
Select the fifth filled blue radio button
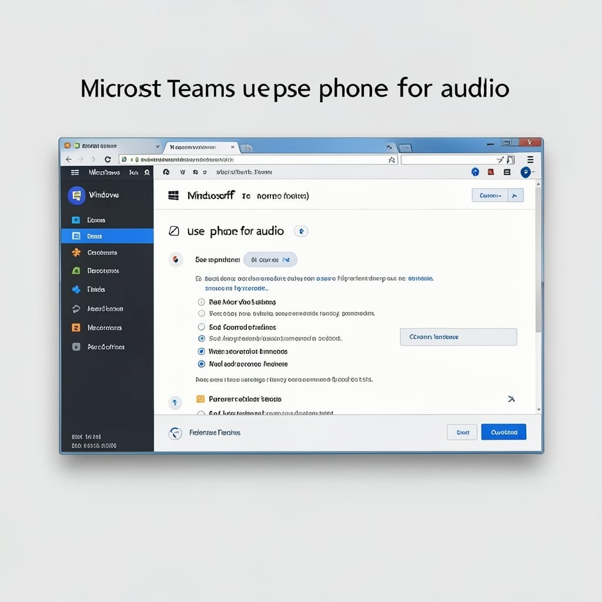click(201, 352)
